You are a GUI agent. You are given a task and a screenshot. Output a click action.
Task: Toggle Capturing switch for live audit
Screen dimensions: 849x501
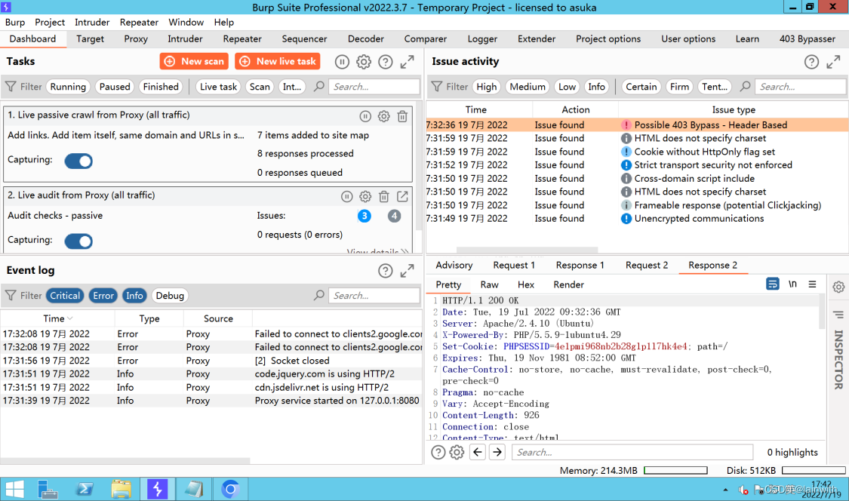pyautogui.click(x=78, y=241)
